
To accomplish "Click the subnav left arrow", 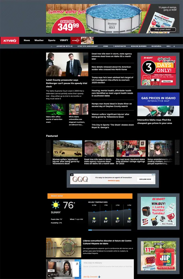I will point(52,46).
